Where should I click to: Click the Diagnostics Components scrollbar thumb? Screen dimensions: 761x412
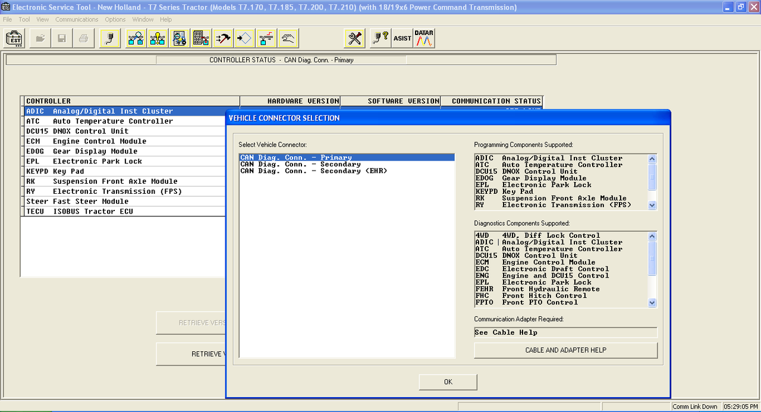652,259
